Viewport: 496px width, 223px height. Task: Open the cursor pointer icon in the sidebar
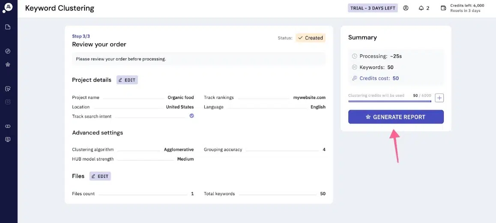[8, 89]
